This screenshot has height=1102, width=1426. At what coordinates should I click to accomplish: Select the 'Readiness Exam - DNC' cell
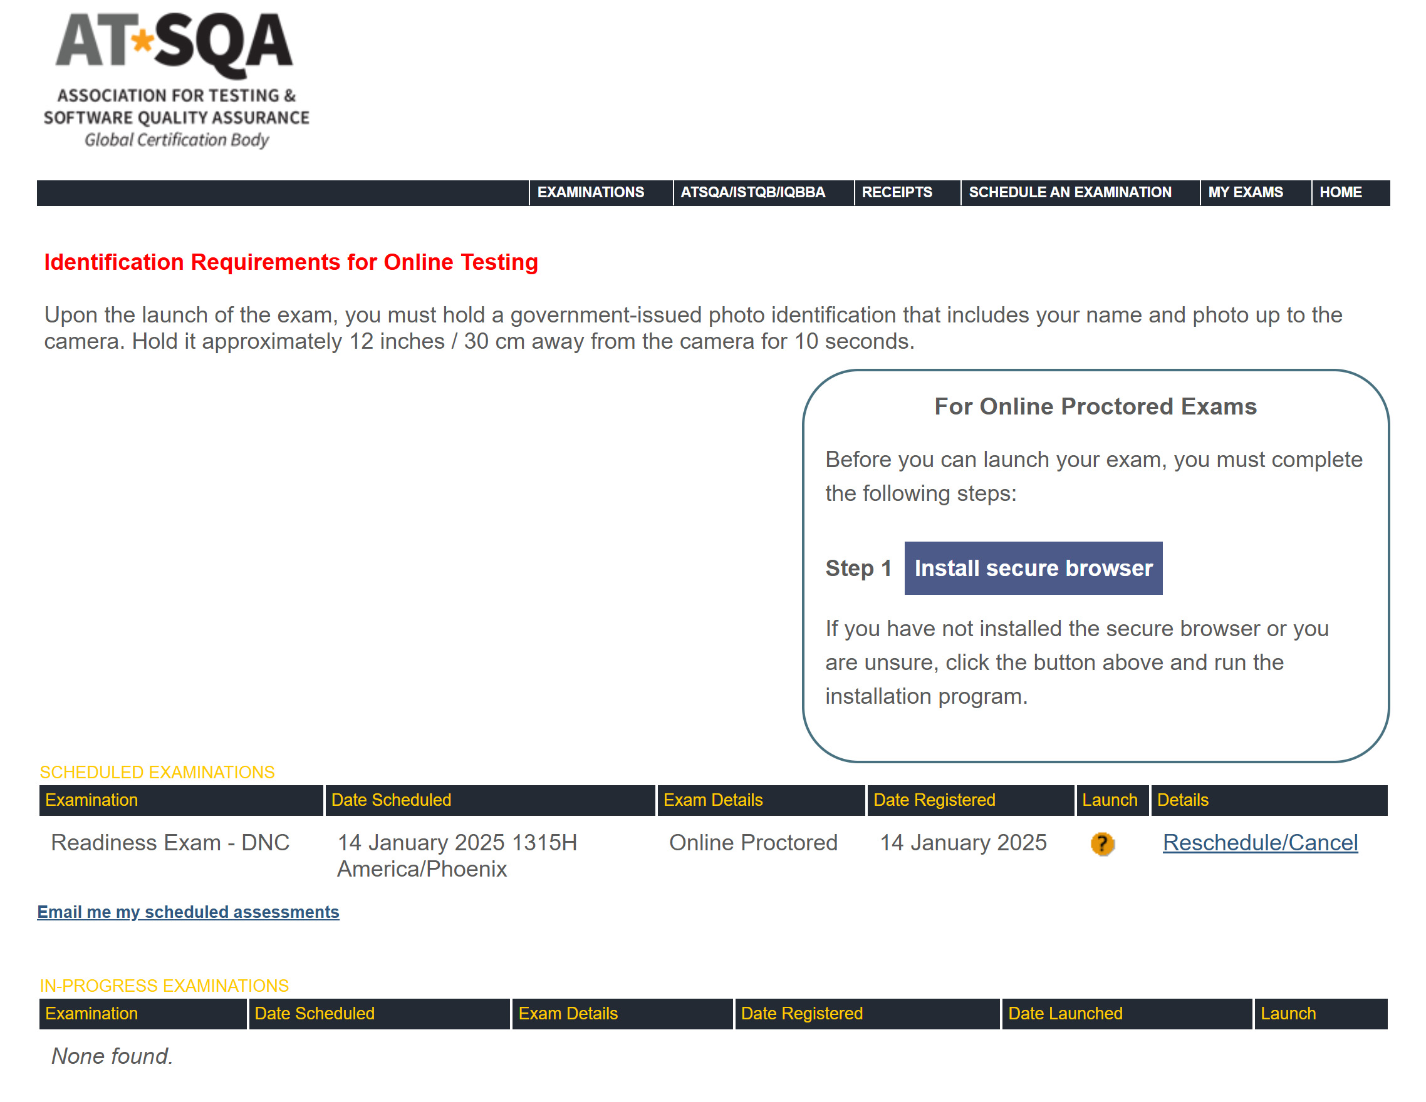coord(170,842)
